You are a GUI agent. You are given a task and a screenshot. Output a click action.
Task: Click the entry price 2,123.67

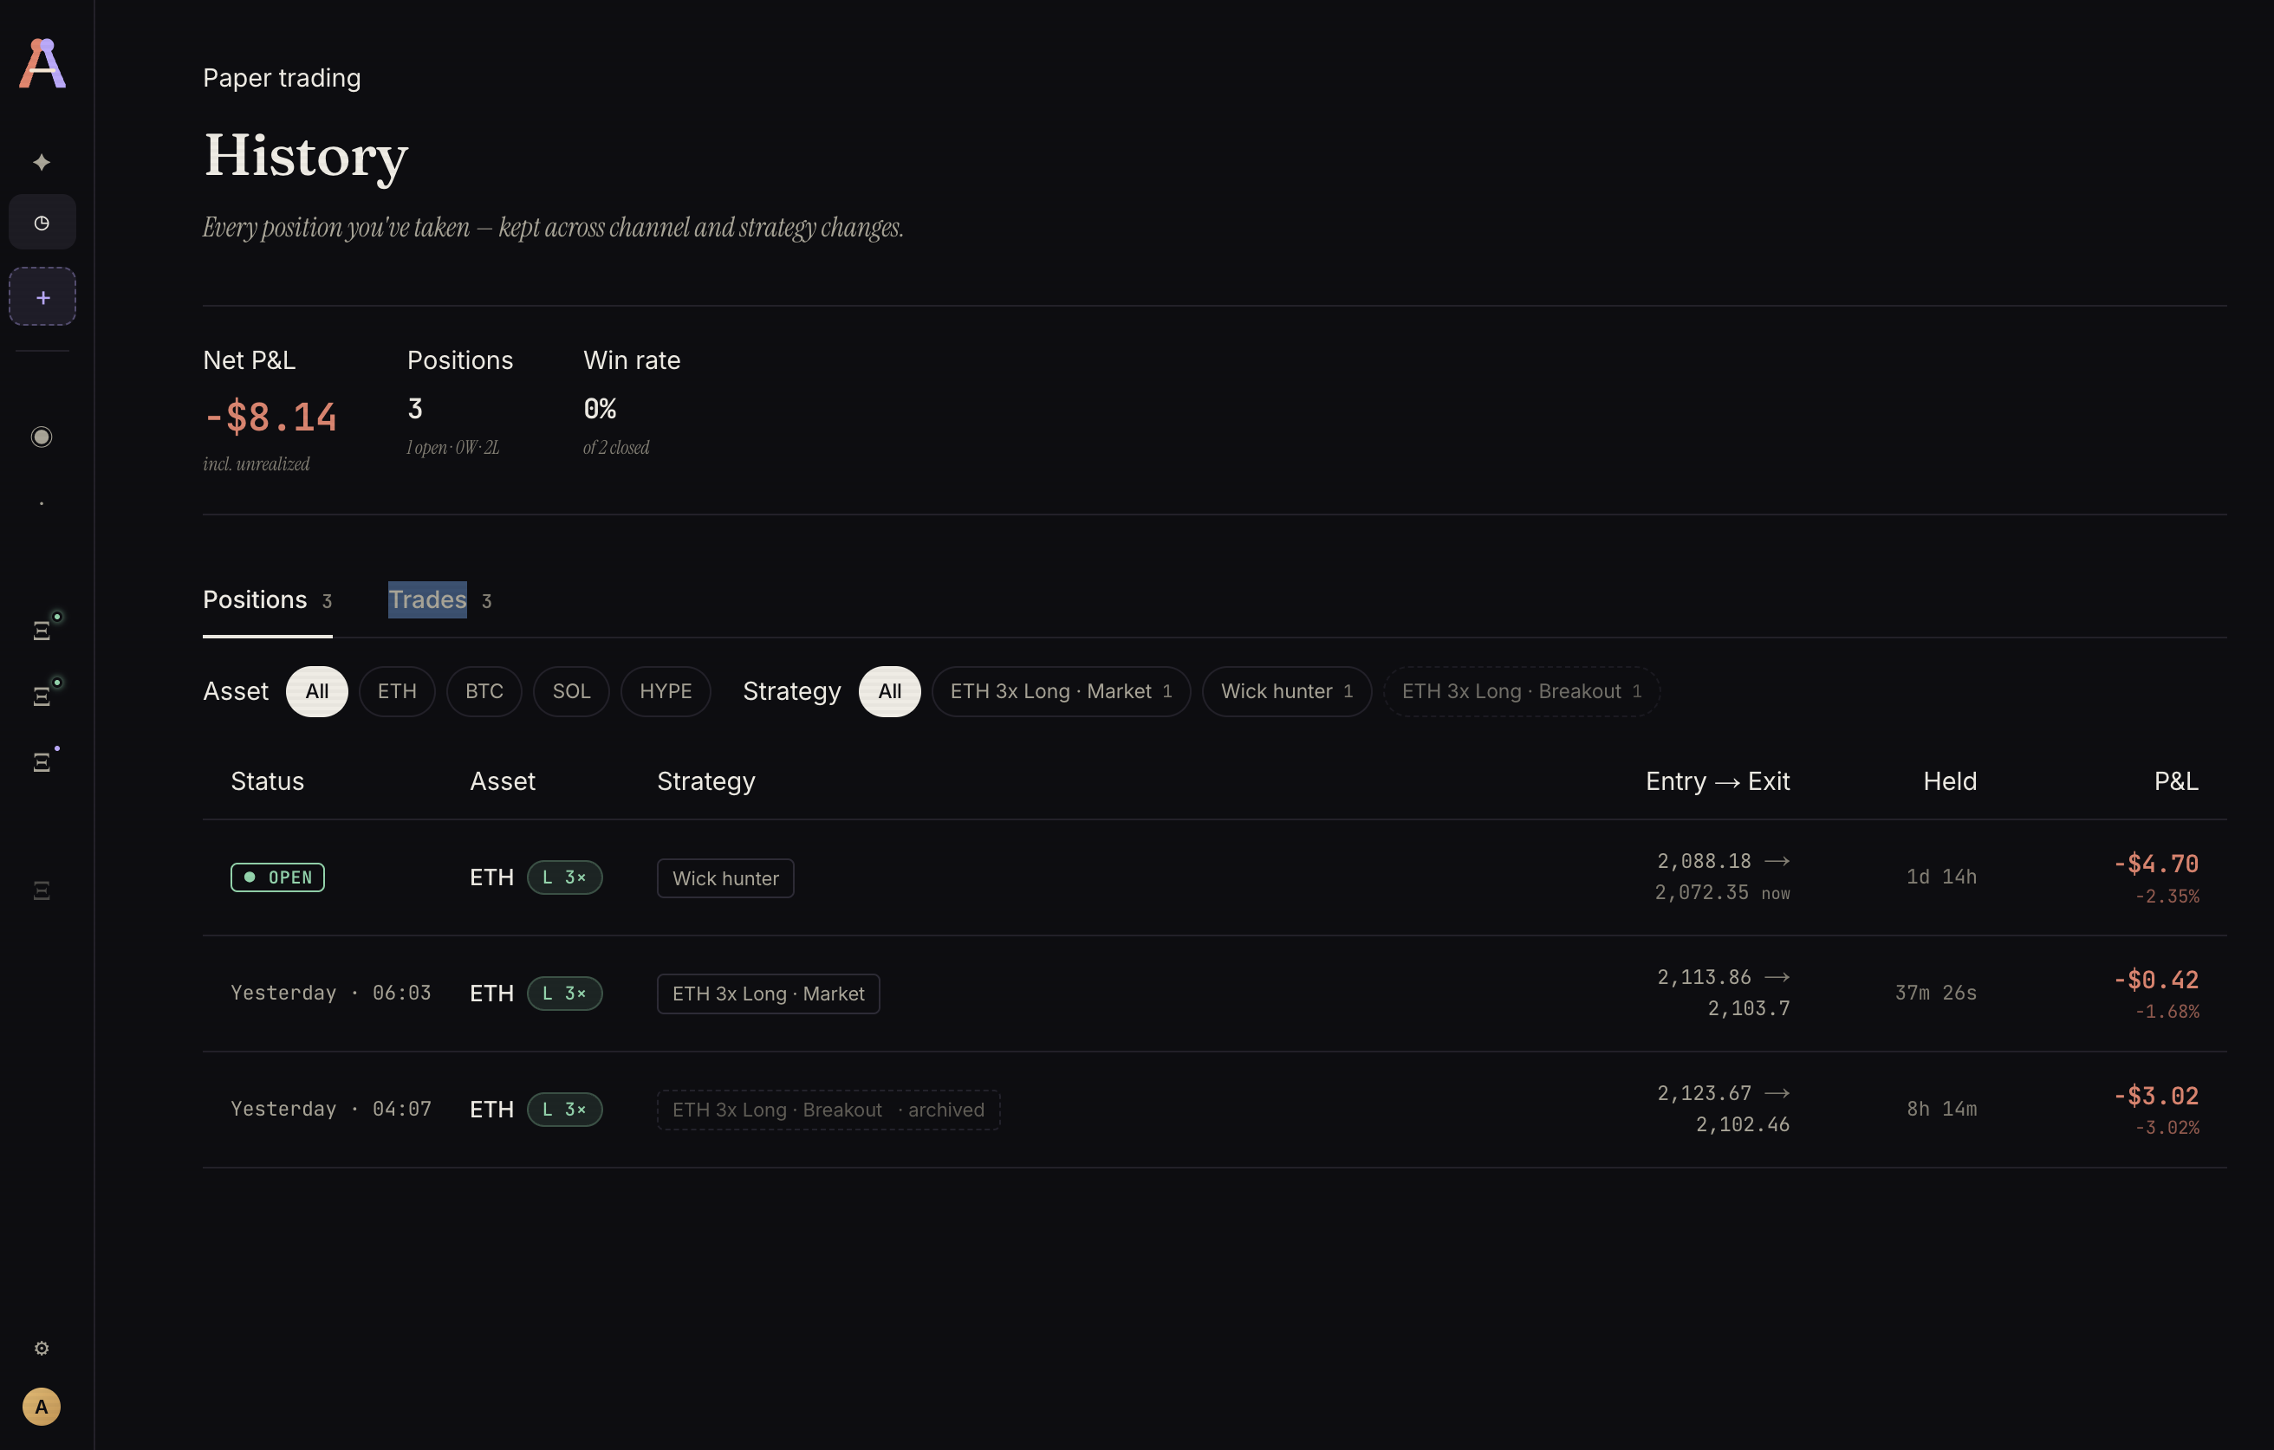pyautogui.click(x=1704, y=1093)
